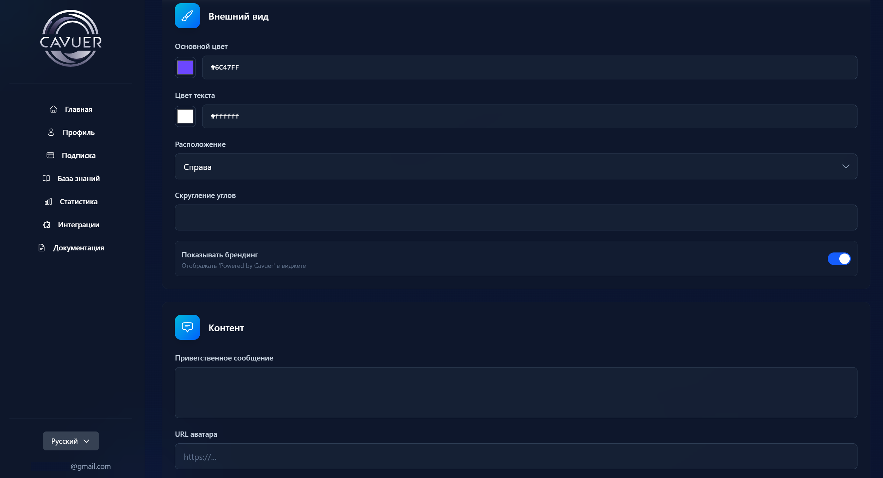This screenshot has height=478, width=883.
Task: Click the chevron arrow in Расположение field
Action: coord(846,166)
